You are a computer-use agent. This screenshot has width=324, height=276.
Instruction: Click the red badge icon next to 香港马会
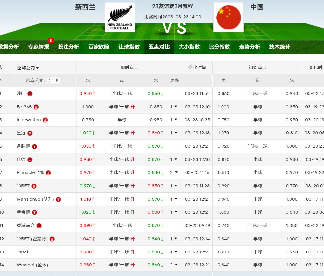(39, 226)
